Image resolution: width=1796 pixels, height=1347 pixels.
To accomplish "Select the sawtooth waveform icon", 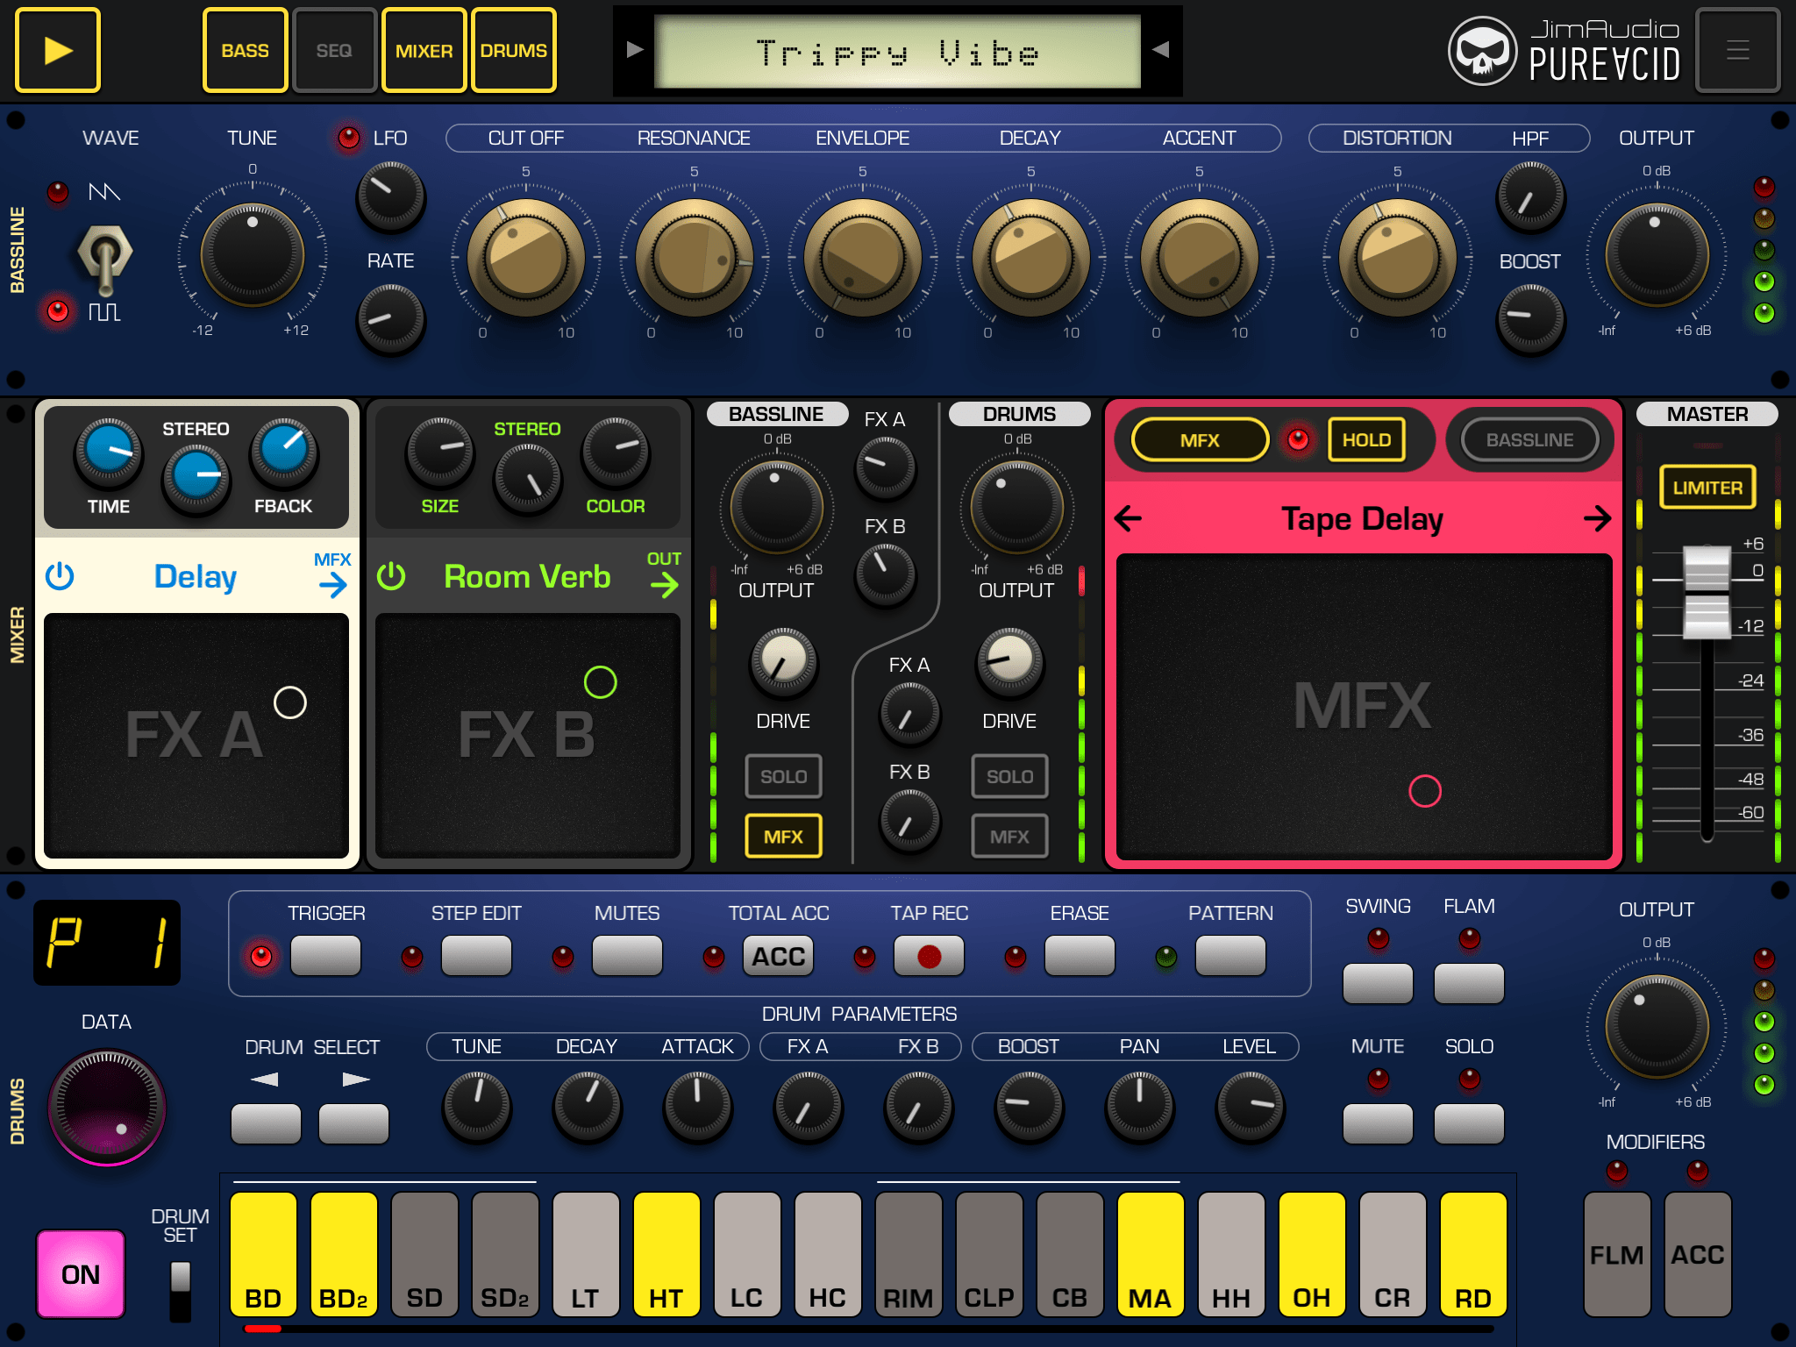I will [104, 191].
